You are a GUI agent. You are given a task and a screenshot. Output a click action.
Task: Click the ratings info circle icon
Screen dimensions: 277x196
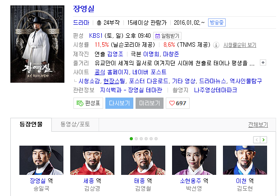point(216,45)
